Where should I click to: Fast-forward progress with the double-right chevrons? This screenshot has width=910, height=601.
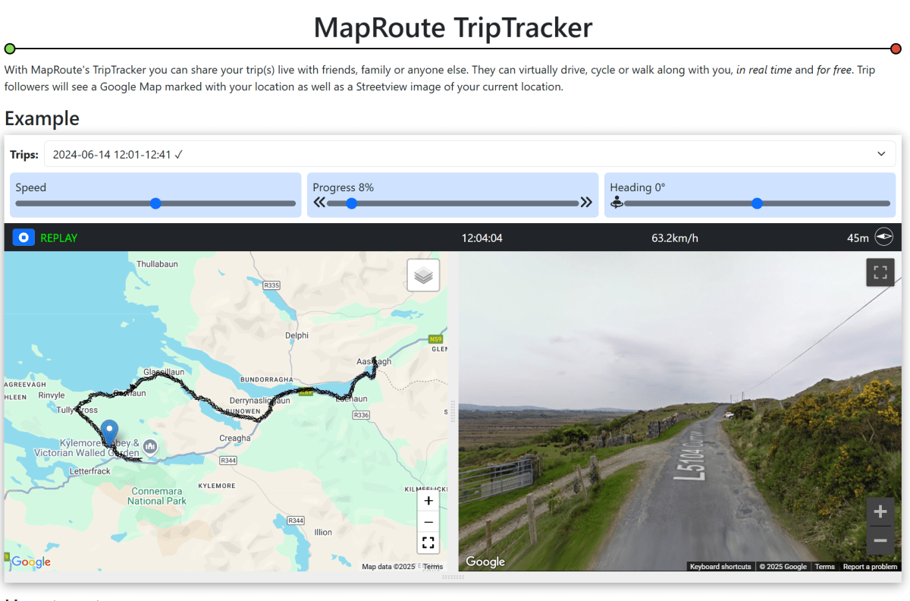(586, 203)
